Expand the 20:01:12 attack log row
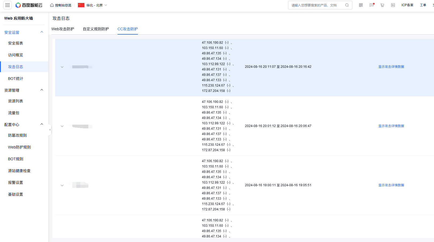The image size is (434, 242). click(x=62, y=126)
